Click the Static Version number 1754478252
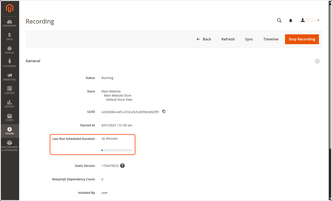332x201 pixels. [110, 166]
